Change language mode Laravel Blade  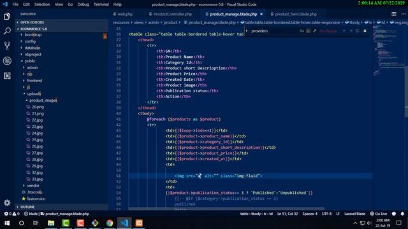coord(354,214)
